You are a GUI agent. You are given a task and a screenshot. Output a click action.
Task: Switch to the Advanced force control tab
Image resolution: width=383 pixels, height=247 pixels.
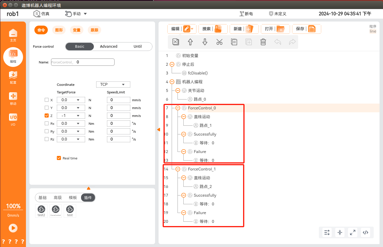108,47
